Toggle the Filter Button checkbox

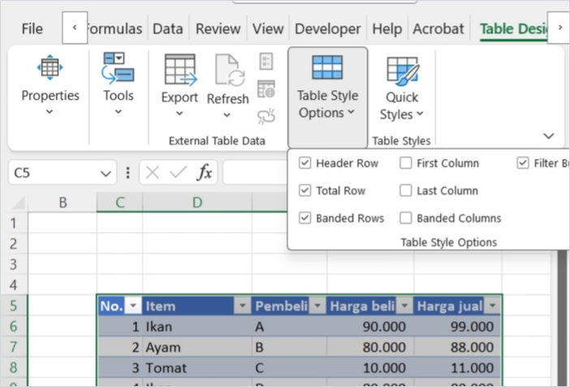(523, 163)
